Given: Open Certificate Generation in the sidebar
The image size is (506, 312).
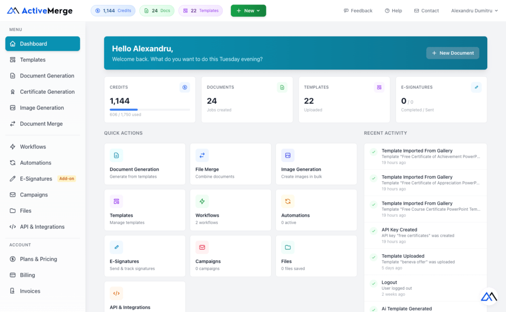Looking at the screenshot, I should (42, 91).
